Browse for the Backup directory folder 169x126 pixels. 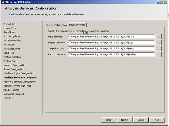tap(158, 55)
